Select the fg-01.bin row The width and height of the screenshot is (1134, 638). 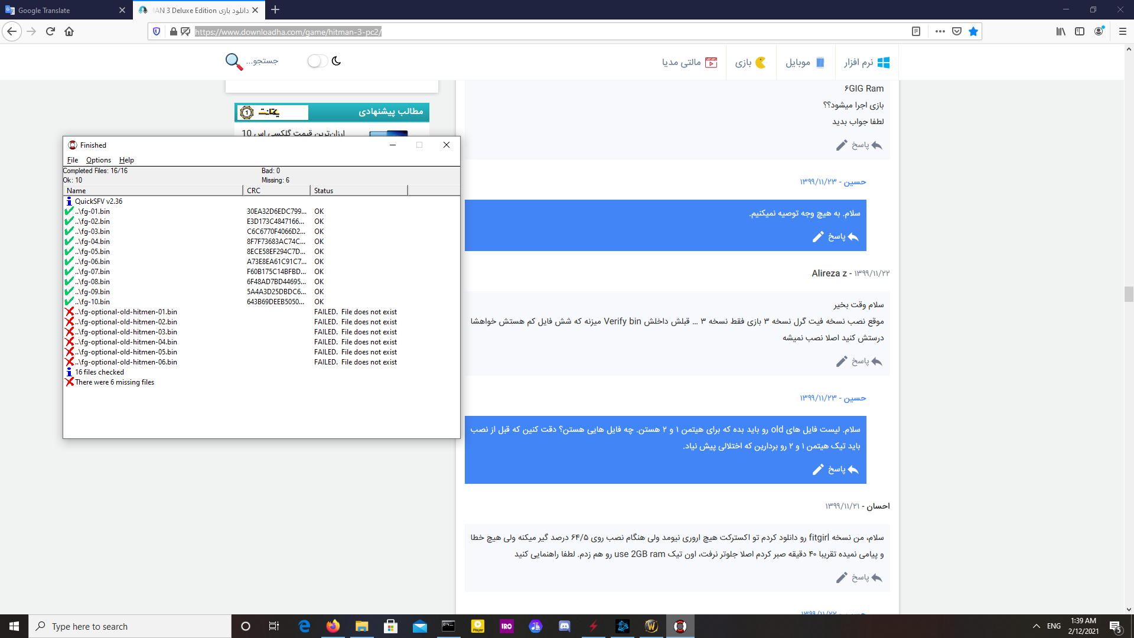[262, 211]
